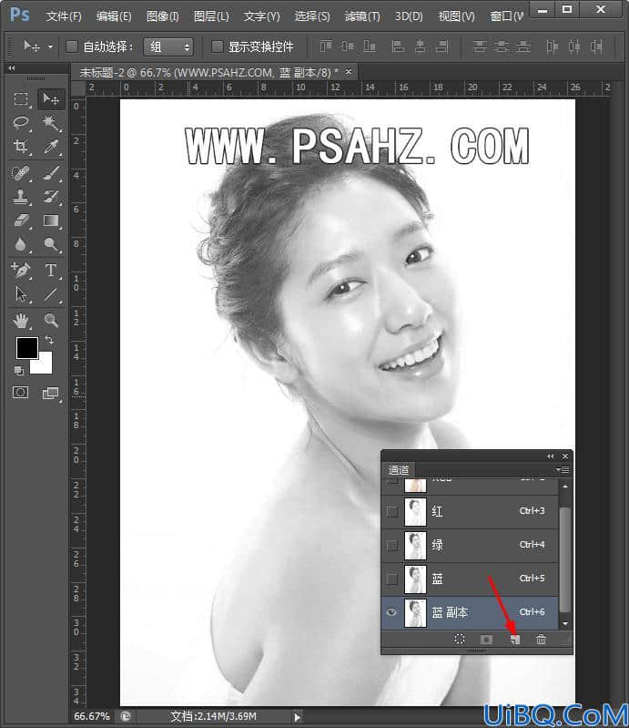Select the 红 channel thumbnail

[415, 512]
